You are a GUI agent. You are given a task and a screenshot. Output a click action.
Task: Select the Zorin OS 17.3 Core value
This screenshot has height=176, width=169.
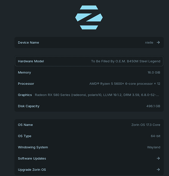pyautogui.click(x=146, y=125)
